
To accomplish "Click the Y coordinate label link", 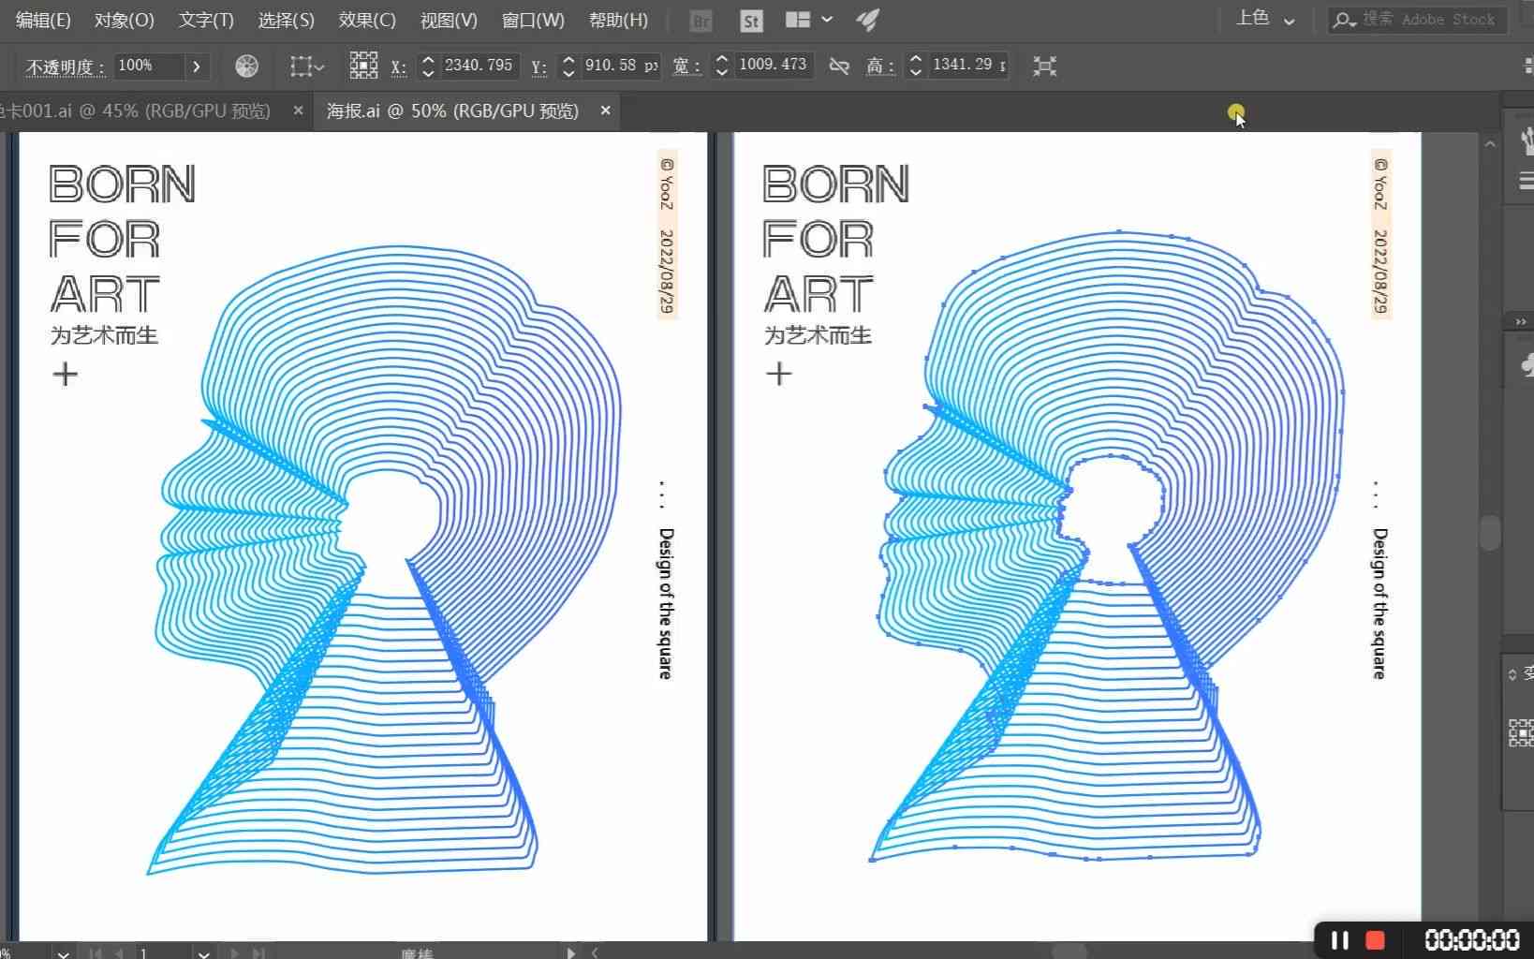I will click(538, 66).
